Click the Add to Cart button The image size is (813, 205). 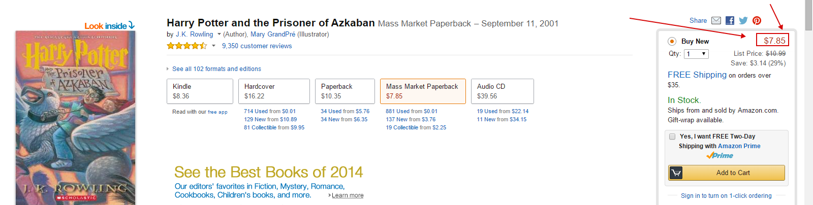727,173
